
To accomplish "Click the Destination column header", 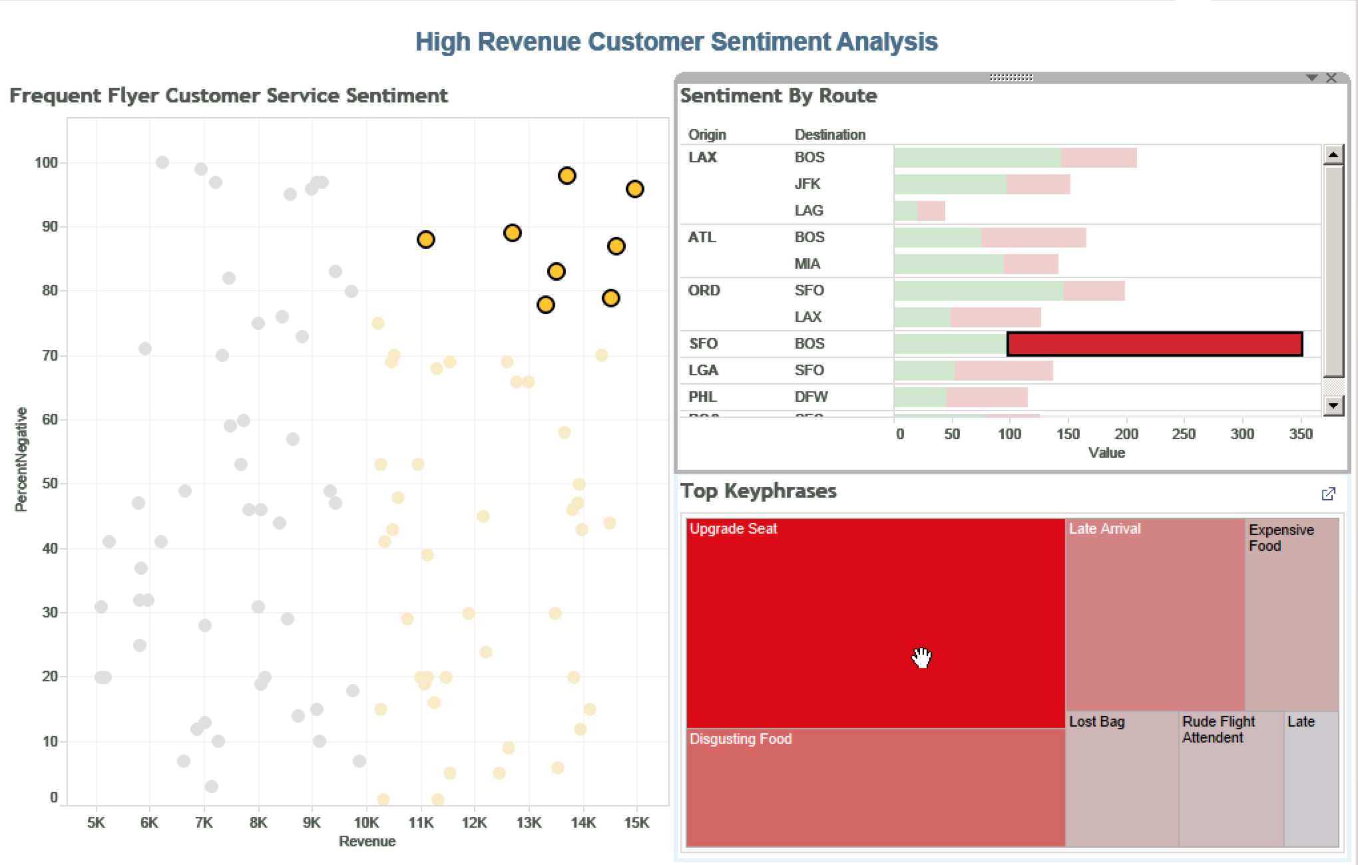I will click(x=829, y=134).
